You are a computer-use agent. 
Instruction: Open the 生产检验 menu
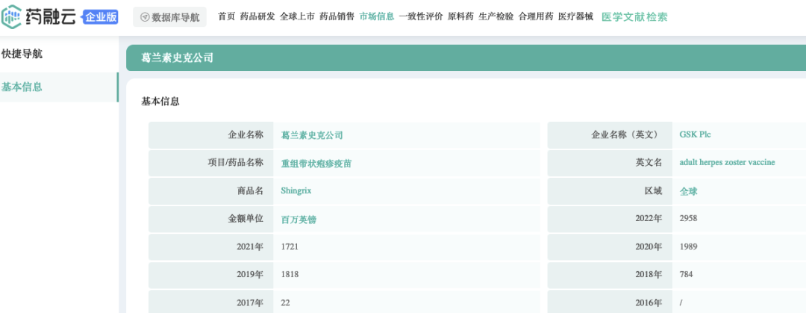pos(496,16)
